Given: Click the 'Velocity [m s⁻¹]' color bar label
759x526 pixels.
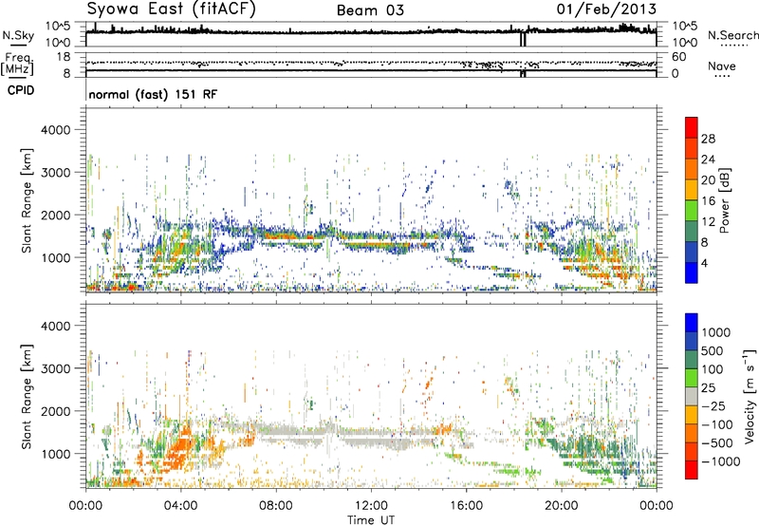Looking at the screenshot, I should click(x=750, y=395).
